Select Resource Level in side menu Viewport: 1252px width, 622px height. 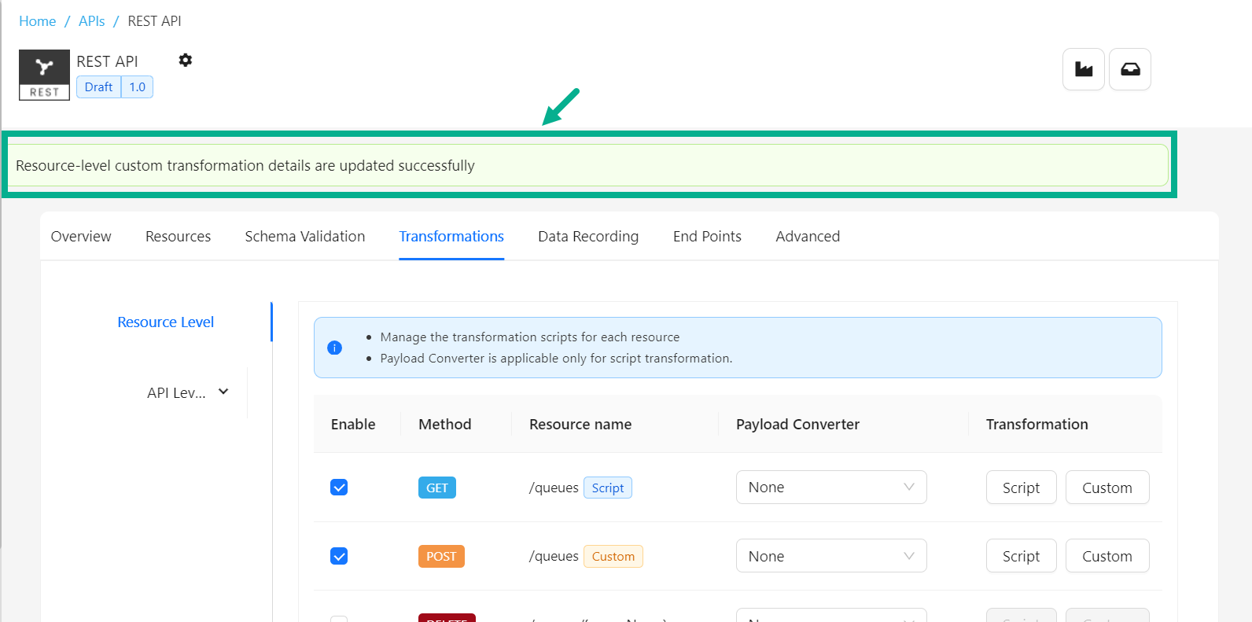[x=165, y=322]
